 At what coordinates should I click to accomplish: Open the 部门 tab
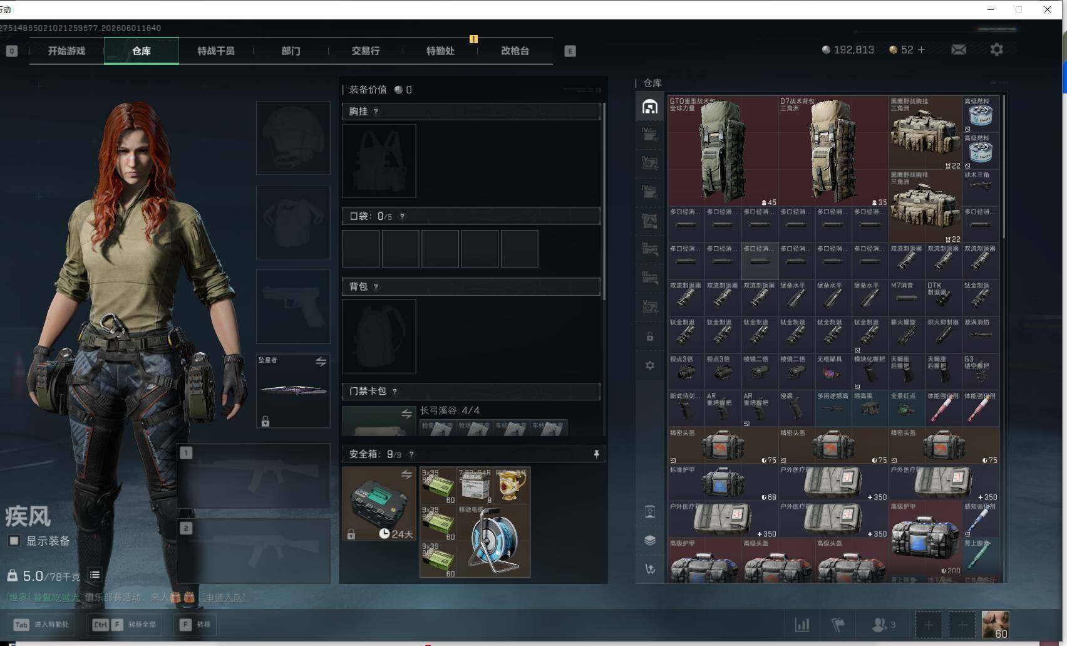(x=291, y=51)
